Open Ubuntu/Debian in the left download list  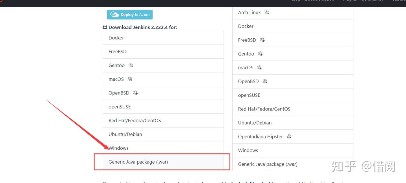pyautogui.click(x=125, y=134)
